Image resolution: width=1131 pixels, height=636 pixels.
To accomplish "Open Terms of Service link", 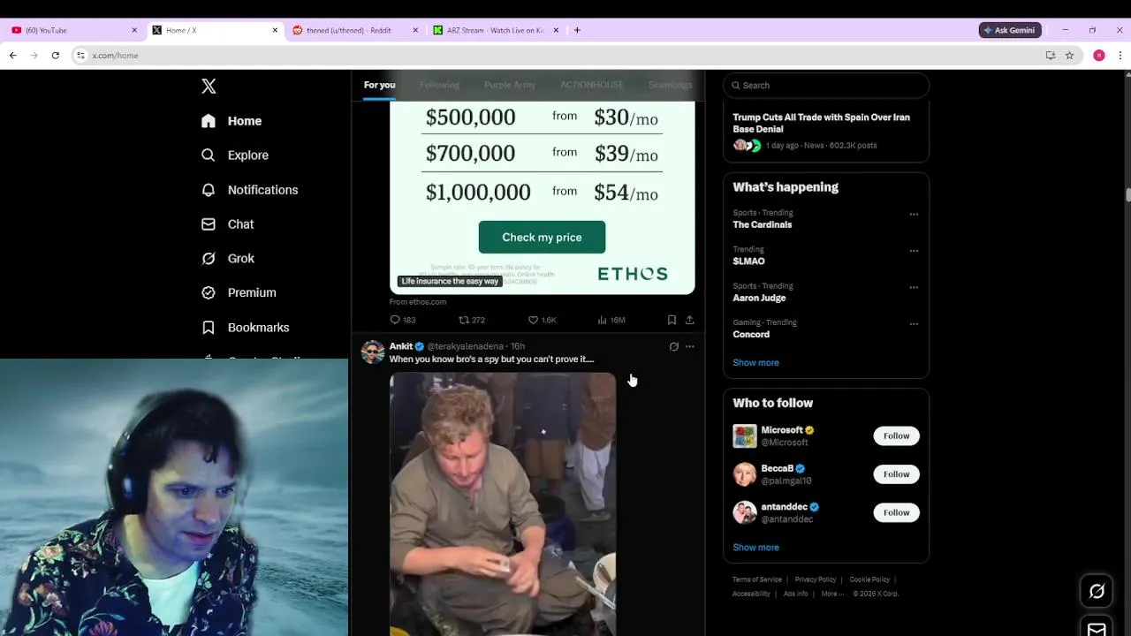I will 757,579.
